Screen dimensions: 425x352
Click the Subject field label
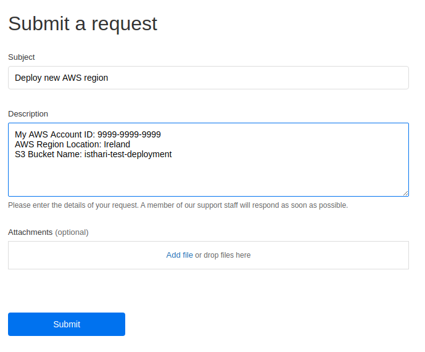click(22, 57)
